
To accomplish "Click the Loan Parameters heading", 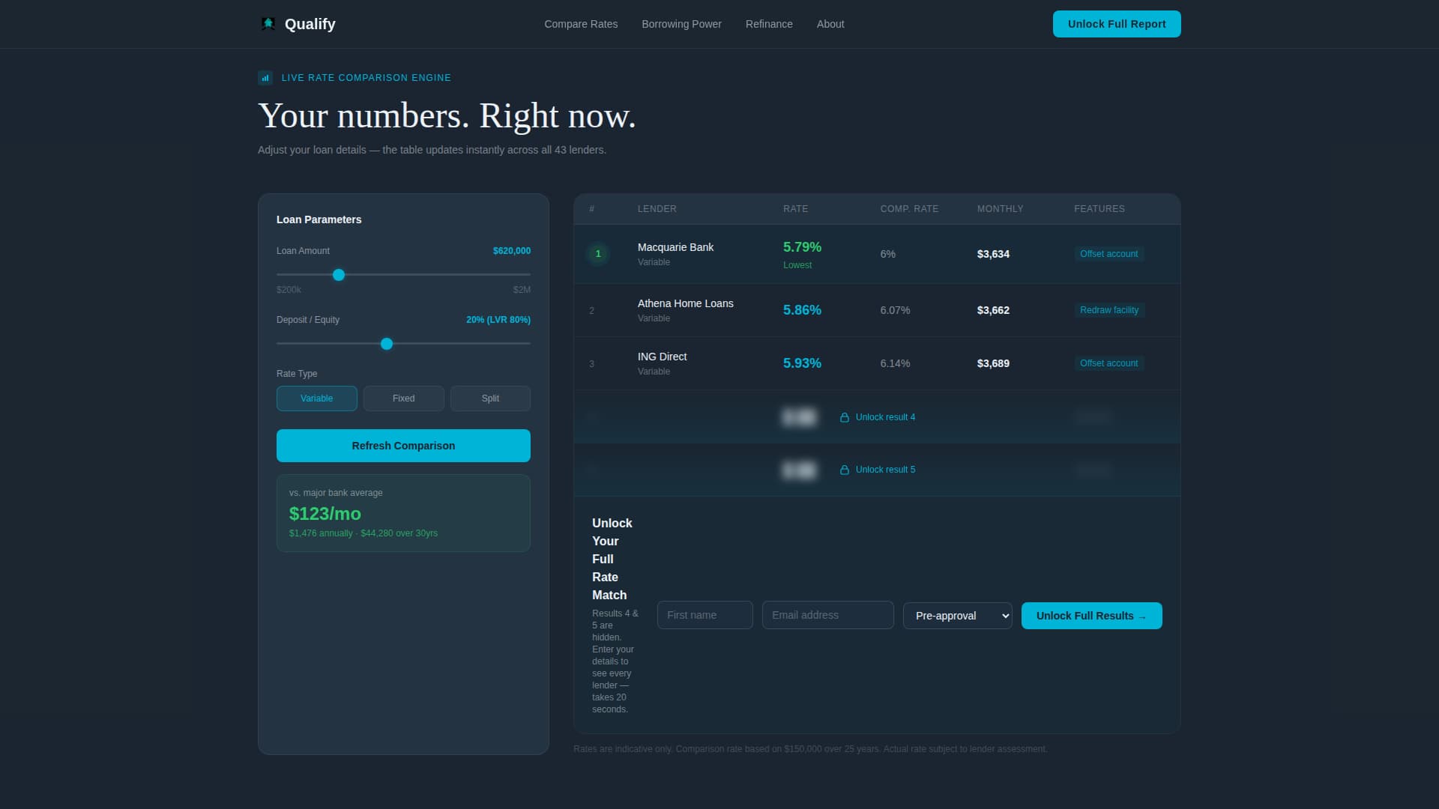I will point(319,219).
